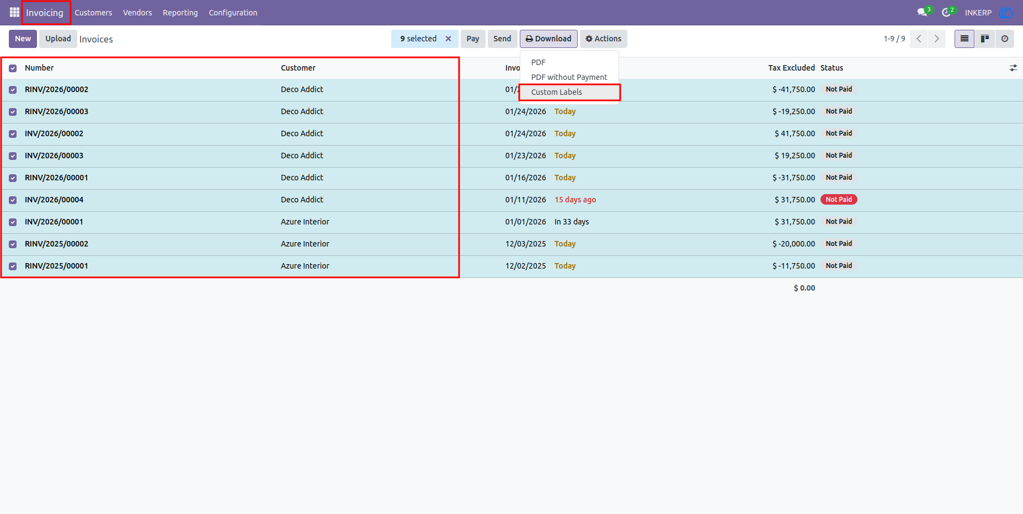The height and width of the screenshot is (514, 1023).
Task: Uncheck invoice RINV/2026/00001 row
Action: 13,178
